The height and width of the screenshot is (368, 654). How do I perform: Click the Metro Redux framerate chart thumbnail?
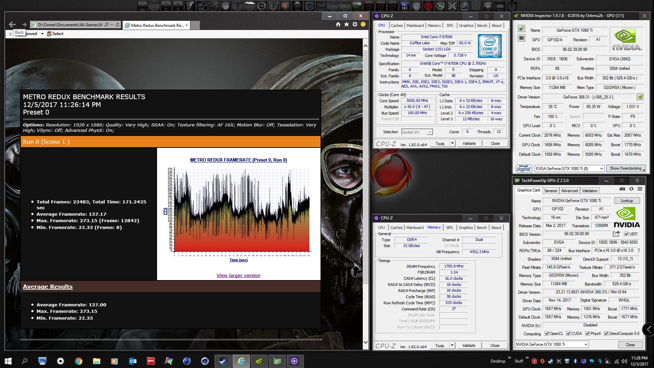tap(238, 210)
